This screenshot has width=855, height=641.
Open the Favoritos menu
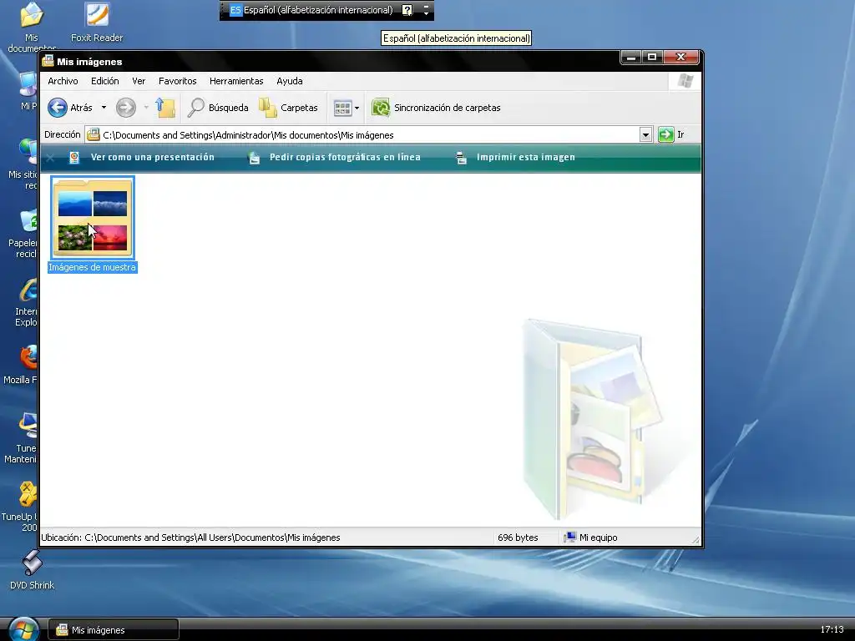[177, 81]
